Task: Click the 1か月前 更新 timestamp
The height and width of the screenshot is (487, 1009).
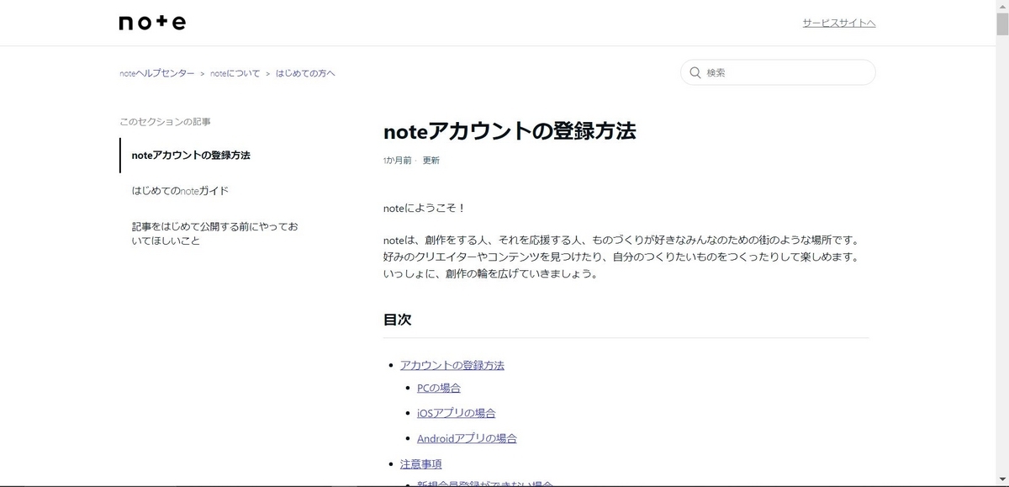Action: pyautogui.click(x=411, y=160)
